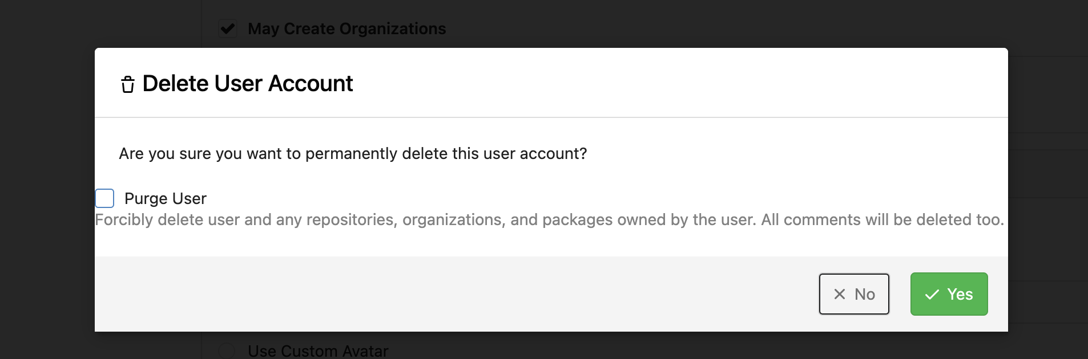Click the Delete User Account title
Viewport: 1088px width, 359px height.
tap(248, 84)
